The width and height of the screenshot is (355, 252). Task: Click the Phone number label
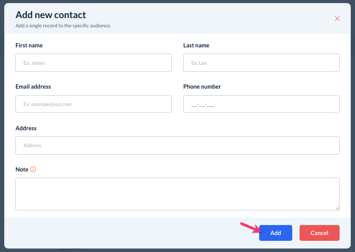pyautogui.click(x=202, y=87)
